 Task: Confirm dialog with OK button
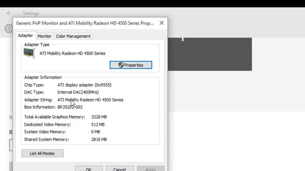[x=89, y=168]
